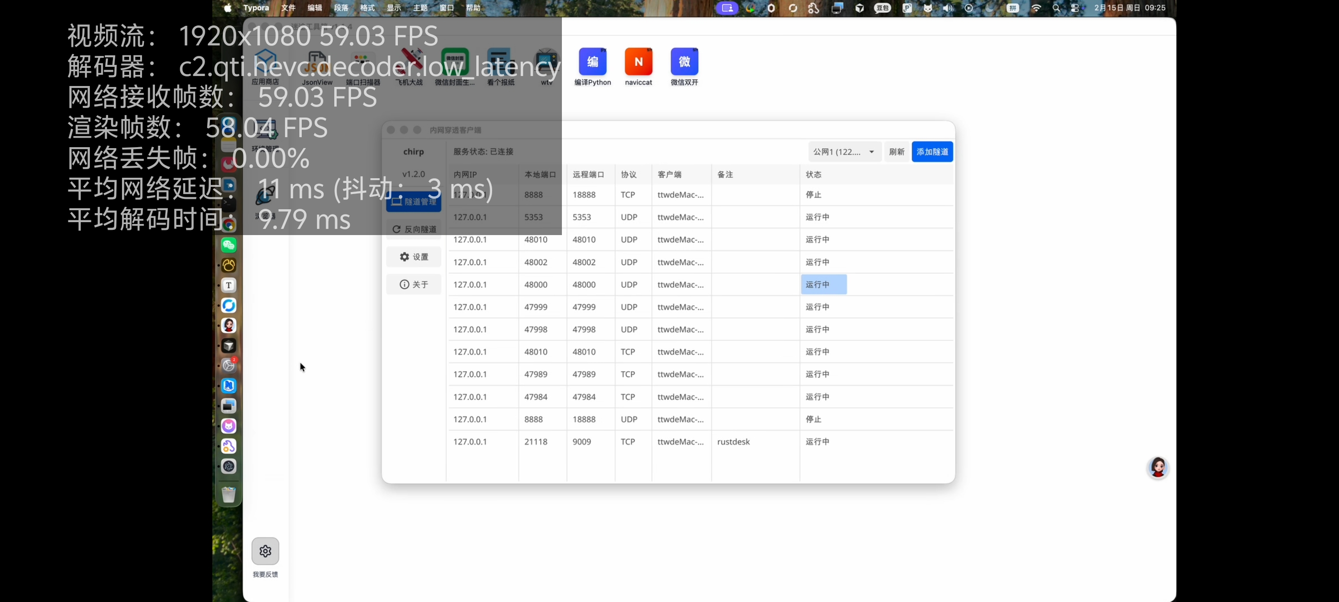The image size is (1339, 602).
Task: Open Spotlight search in the menu bar
Action: (x=1056, y=8)
